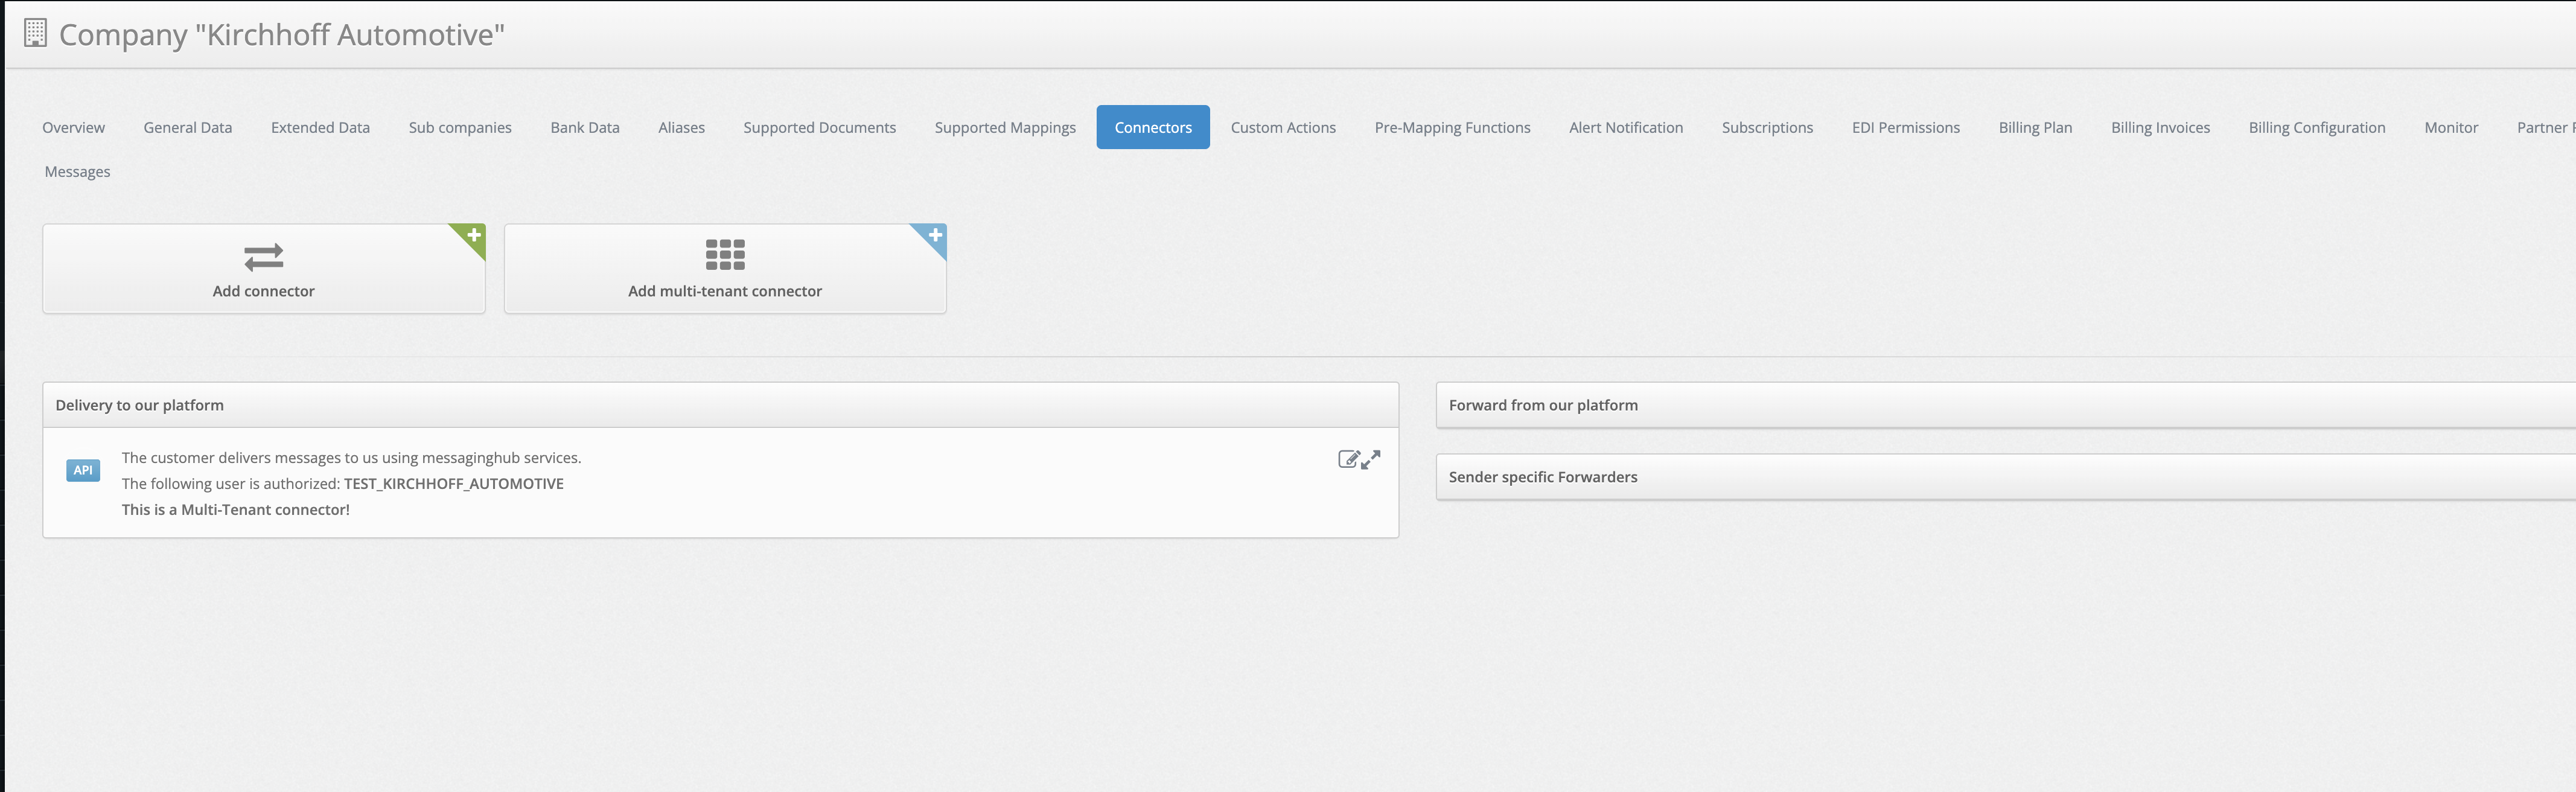
Task: Select the Bank Data tab
Action: tap(585, 127)
